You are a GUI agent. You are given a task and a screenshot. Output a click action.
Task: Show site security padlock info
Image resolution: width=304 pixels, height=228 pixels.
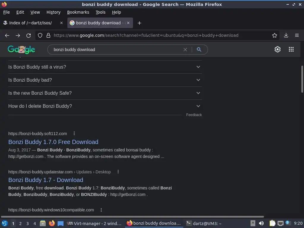pos(48,36)
